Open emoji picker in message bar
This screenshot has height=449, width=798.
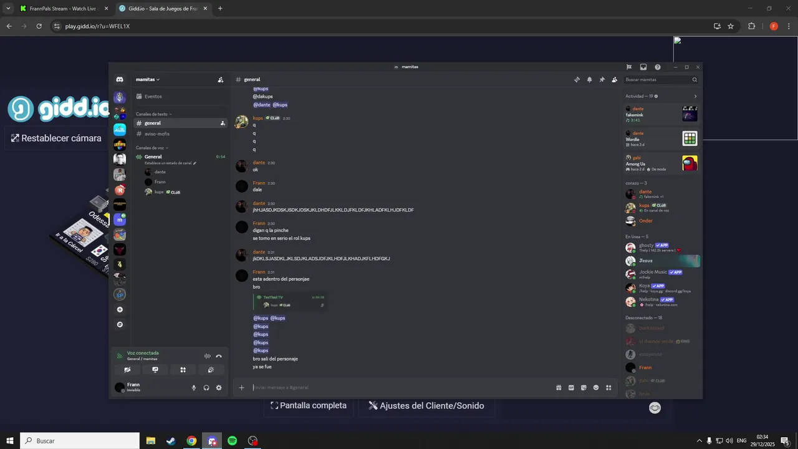[596, 387]
